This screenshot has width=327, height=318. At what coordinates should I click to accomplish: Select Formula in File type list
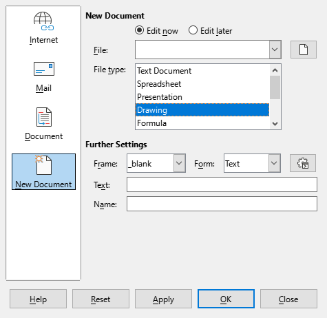coord(202,123)
